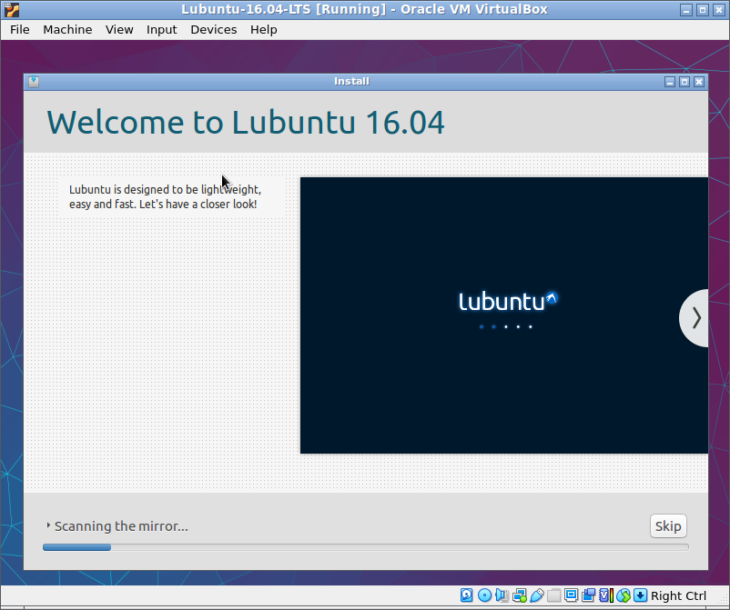Click the network adapters status icon
Image resolution: width=730 pixels, height=610 pixels.
click(520, 595)
